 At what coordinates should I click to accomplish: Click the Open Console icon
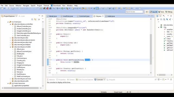coord(163,79)
